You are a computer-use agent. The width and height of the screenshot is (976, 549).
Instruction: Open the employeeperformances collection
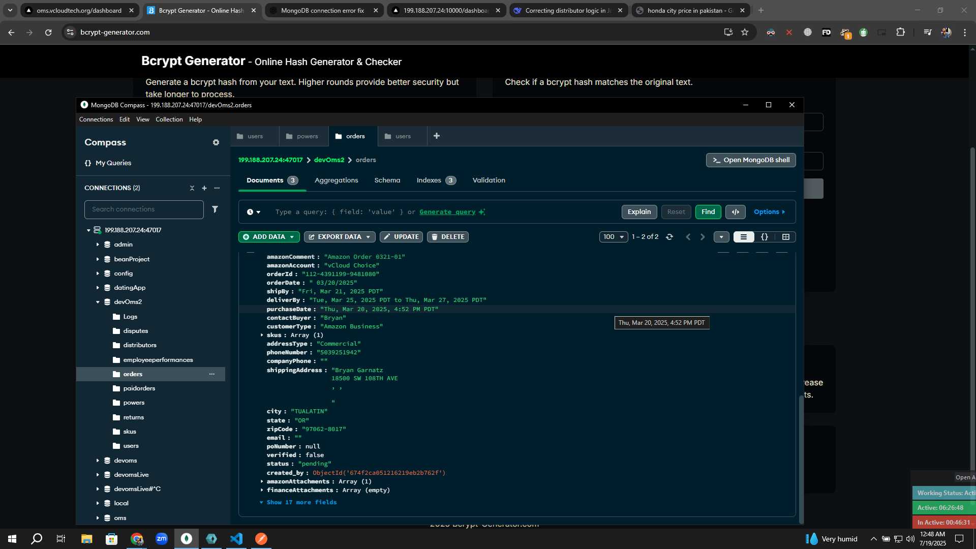(x=158, y=360)
